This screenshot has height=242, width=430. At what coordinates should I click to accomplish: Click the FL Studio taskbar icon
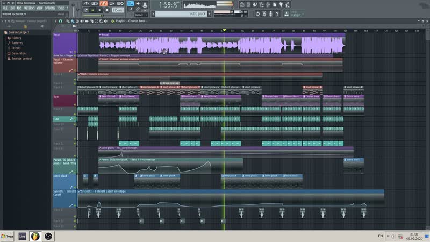click(35, 236)
